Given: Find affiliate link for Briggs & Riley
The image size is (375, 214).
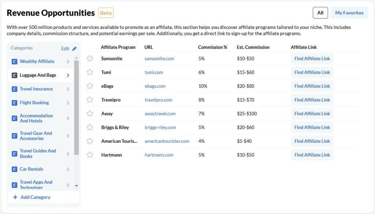Looking at the screenshot, I should tap(312, 127).
